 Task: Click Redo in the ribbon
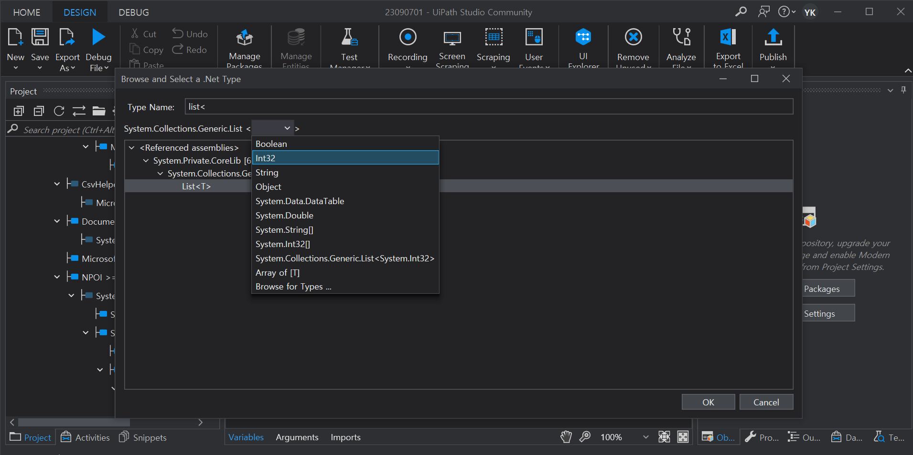coord(190,50)
